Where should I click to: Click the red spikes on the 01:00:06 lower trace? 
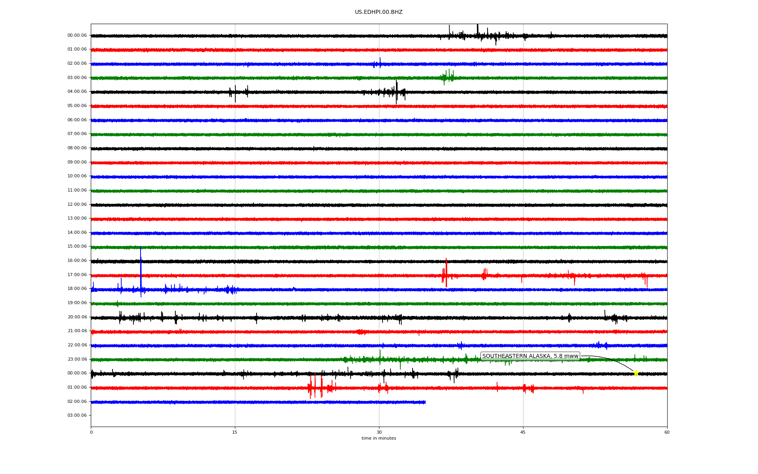[x=316, y=387]
